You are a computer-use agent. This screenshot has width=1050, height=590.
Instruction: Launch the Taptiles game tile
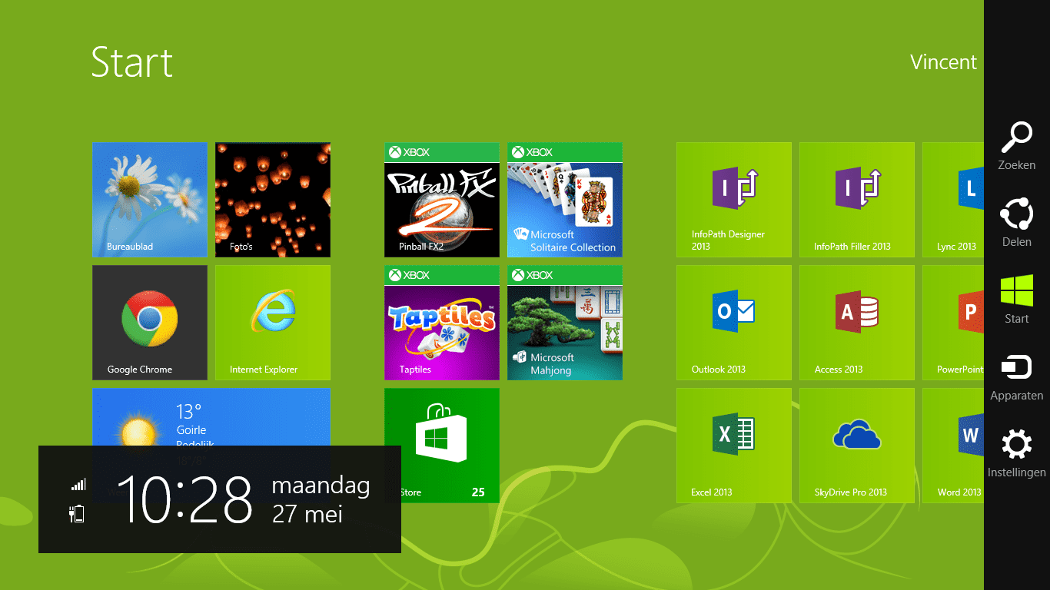point(442,323)
